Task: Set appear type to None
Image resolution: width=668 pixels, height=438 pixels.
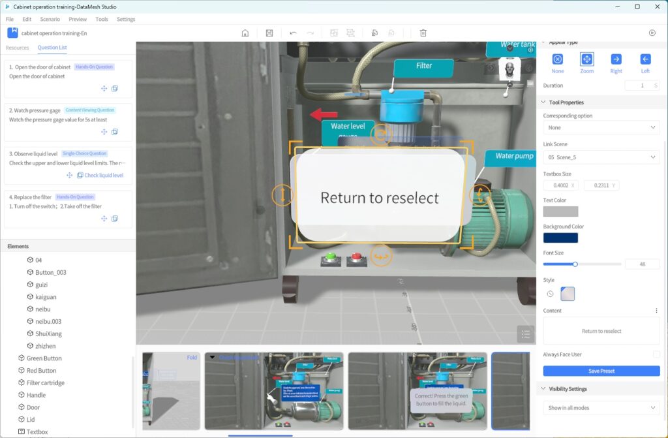Action: pyautogui.click(x=557, y=59)
